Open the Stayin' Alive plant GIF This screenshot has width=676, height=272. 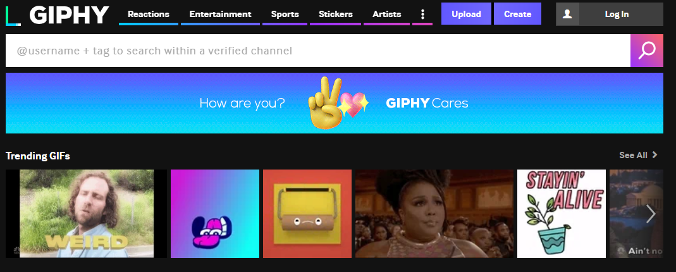tap(562, 214)
